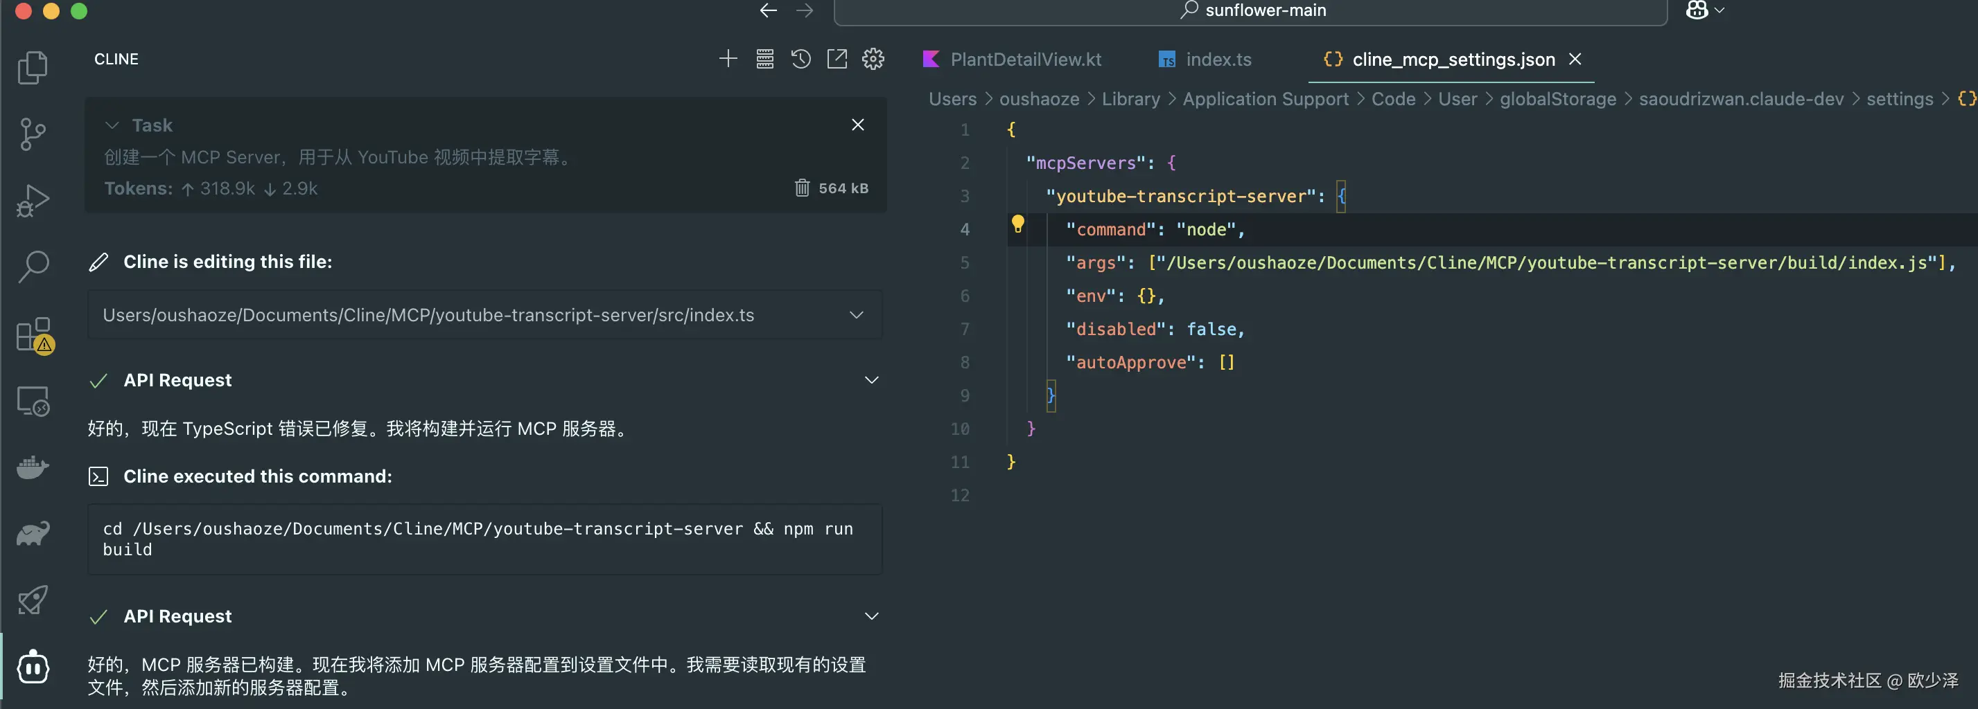This screenshot has width=1978, height=709.
Task: Expand the first API Request details
Action: [x=871, y=381]
